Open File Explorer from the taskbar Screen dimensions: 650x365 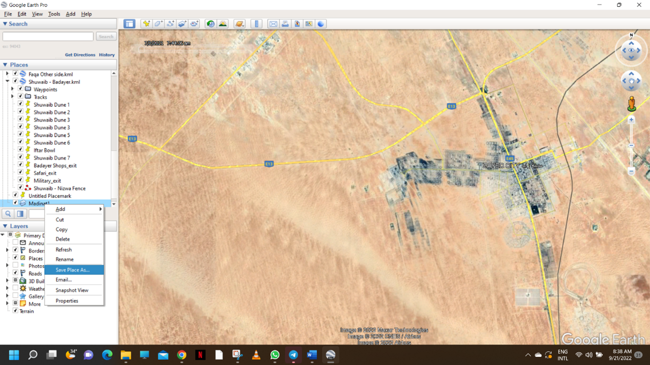[126, 355]
